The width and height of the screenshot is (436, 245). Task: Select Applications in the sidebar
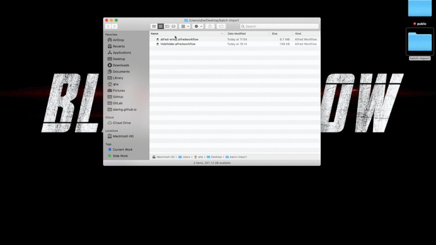coord(122,53)
